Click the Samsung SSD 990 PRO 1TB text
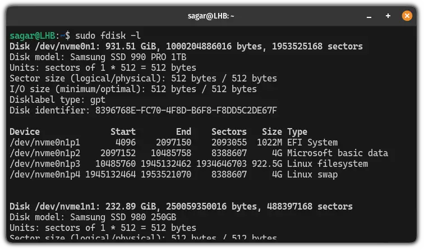The width and height of the screenshot is (424, 250). pyautogui.click(x=128, y=57)
